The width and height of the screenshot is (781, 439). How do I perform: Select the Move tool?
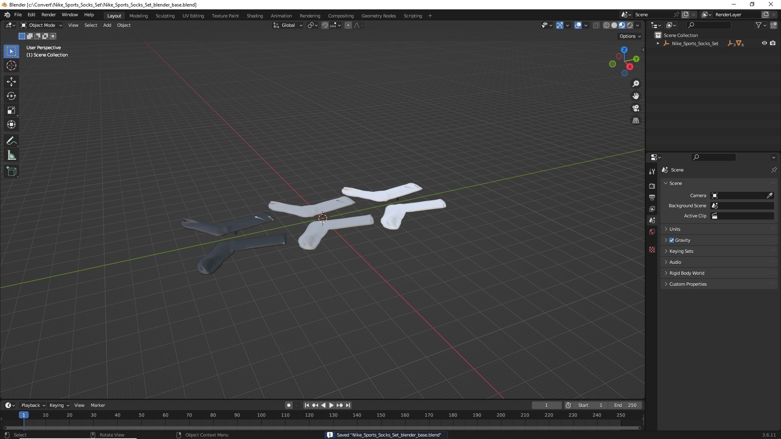(11, 82)
